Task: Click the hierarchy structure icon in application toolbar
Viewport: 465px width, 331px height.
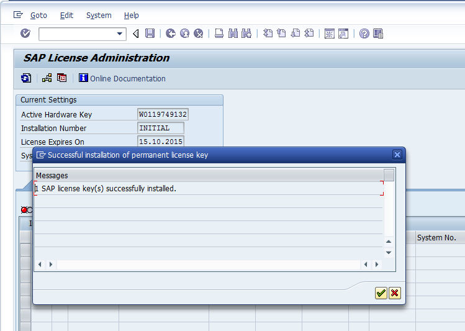Action: tap(47, 78)
